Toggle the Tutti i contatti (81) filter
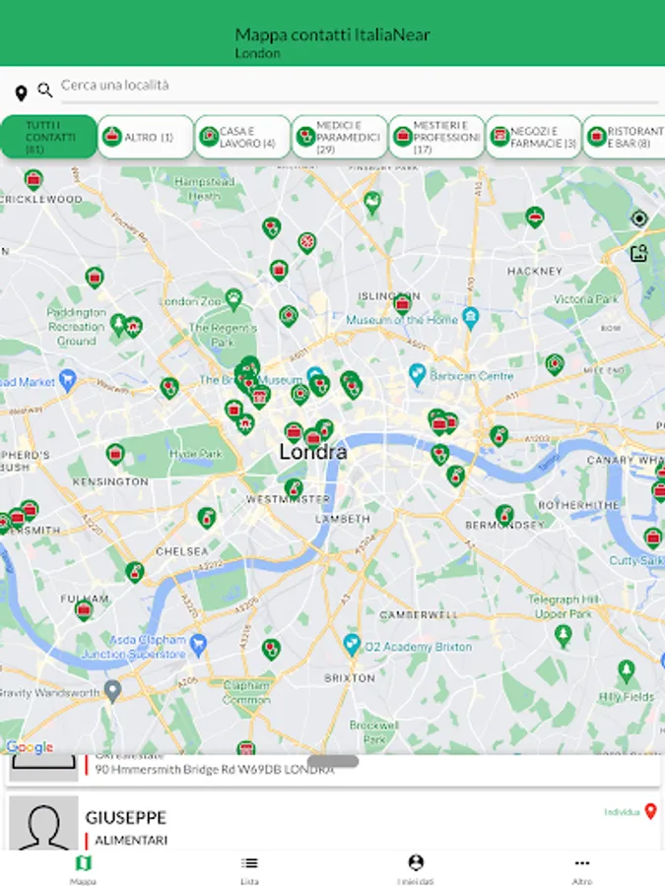The width and height of the screenshot is (665, 886). (x=48, y=137)
